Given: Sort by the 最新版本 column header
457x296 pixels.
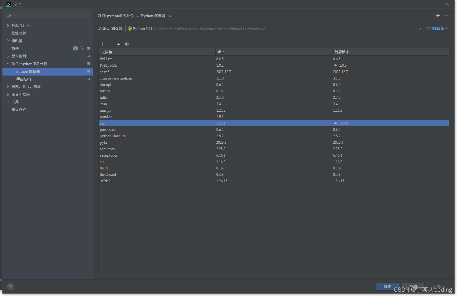Looking at the screenshot, I should (391, 52).
